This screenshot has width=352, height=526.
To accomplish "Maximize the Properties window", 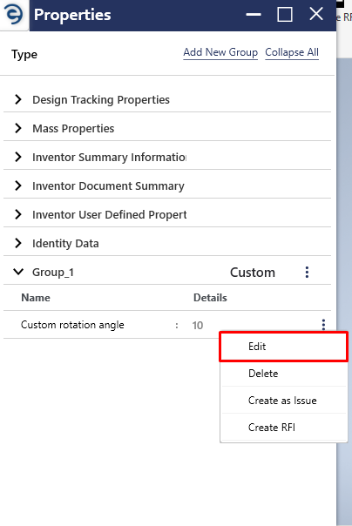I will pos(285,15).
